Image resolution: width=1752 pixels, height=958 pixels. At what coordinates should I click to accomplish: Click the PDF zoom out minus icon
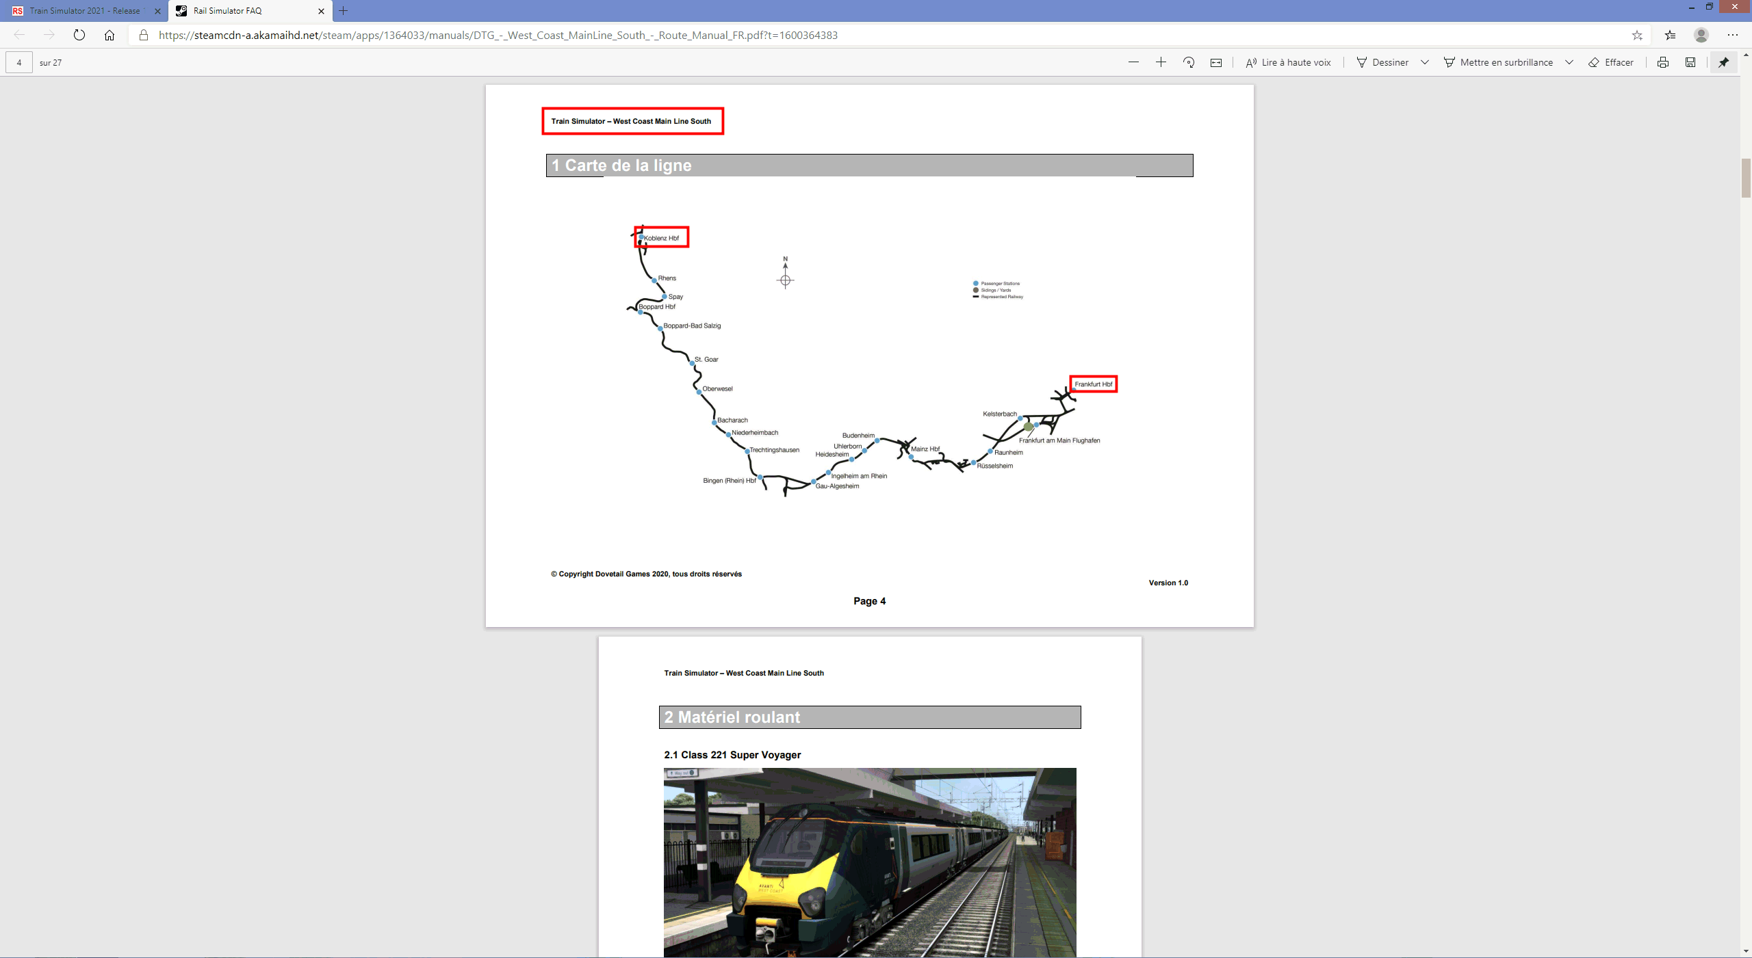click(1133, 62)
